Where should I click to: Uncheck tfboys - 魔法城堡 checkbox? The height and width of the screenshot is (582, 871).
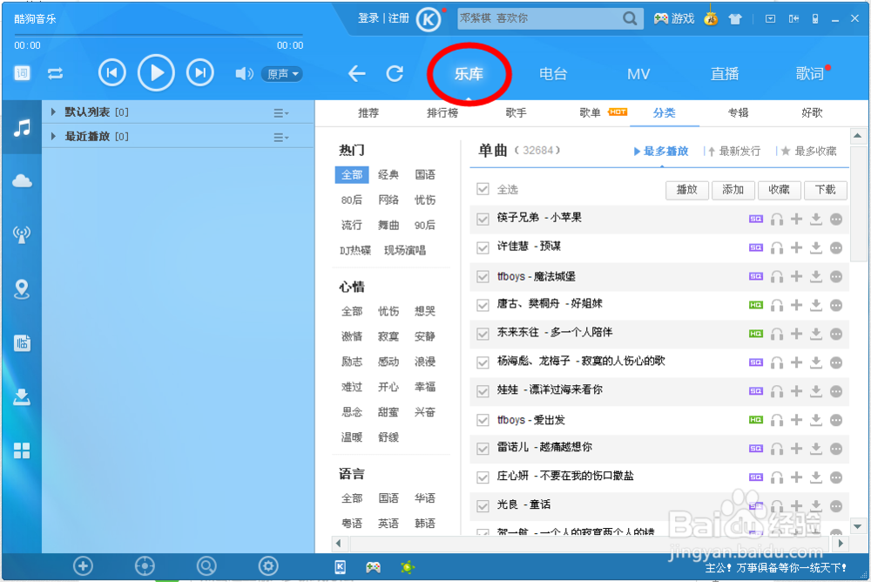tap(483, 276)
